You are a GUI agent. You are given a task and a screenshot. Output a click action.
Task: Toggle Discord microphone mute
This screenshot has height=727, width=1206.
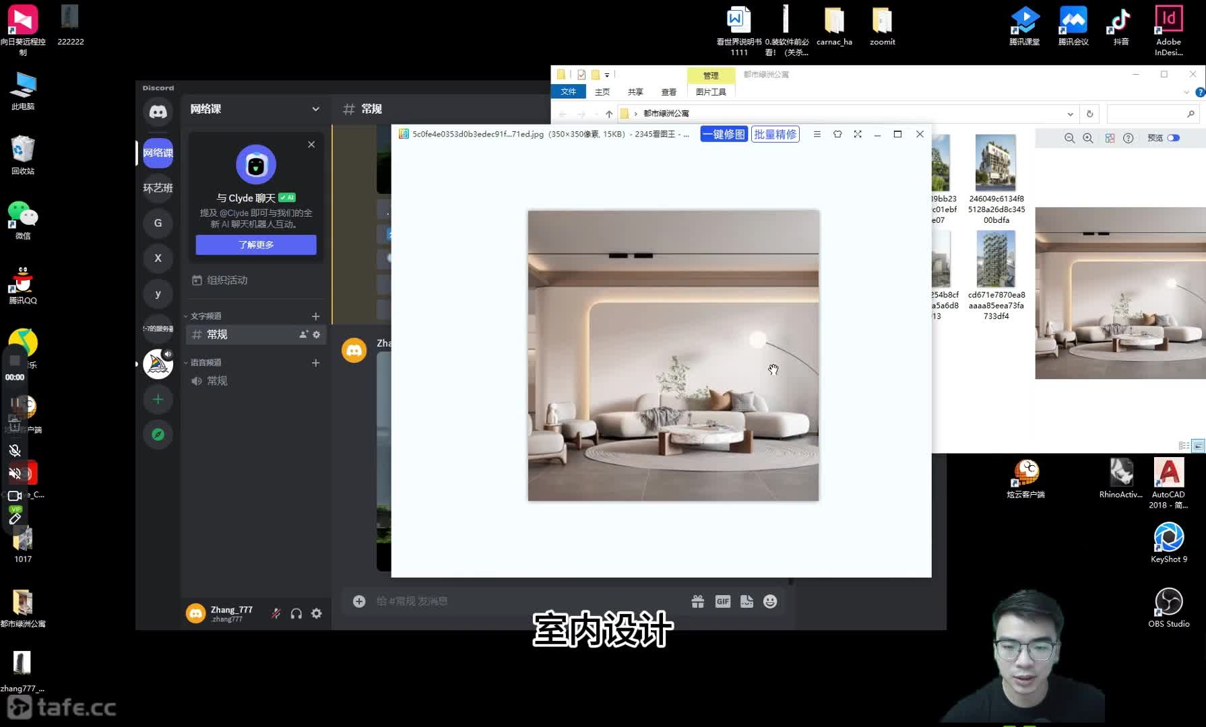276,613
